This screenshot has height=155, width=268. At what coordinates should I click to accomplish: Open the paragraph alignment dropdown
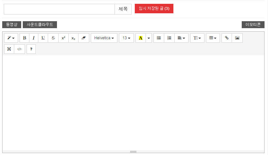181,38
